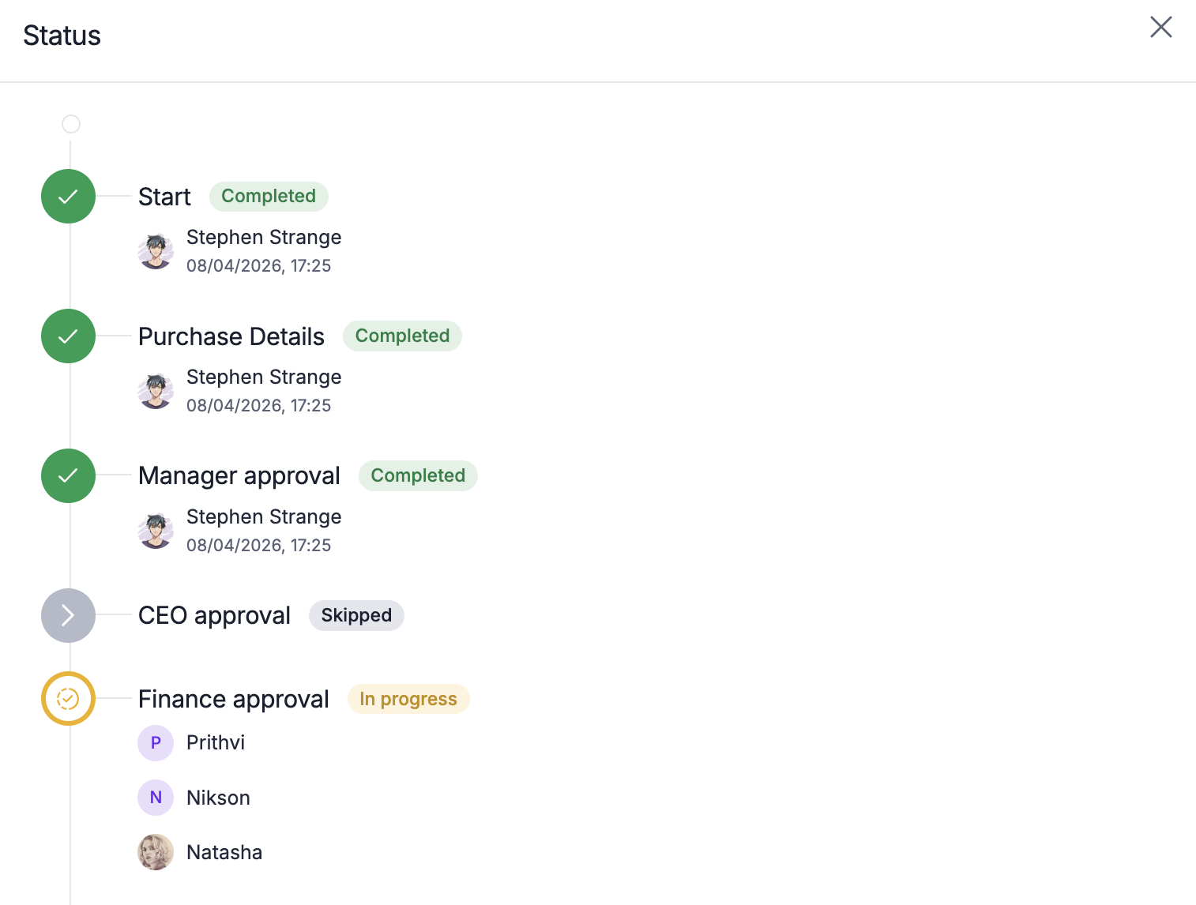
Task: Click the yellow in-progress Finance approval icon
Action: click(69, 699)
